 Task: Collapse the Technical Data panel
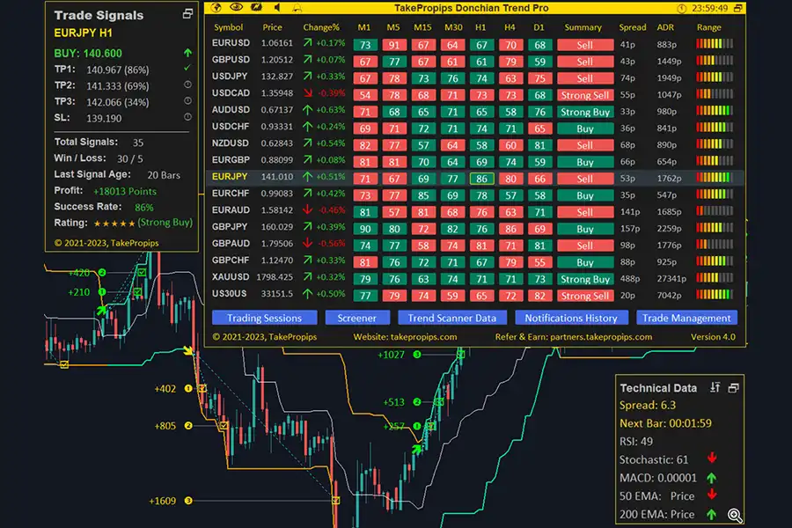coord(733,388)
